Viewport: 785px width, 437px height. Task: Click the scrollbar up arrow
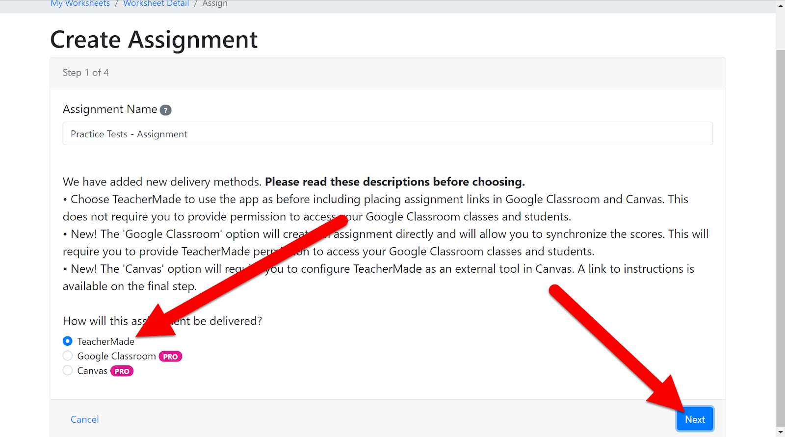coord(780,6)
